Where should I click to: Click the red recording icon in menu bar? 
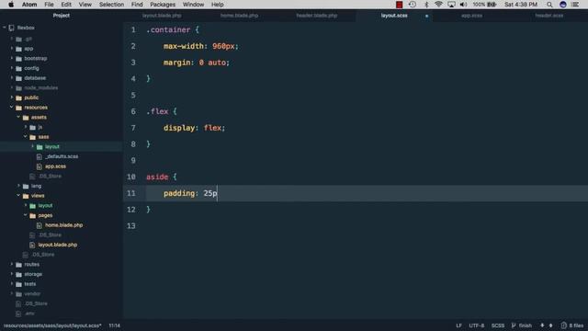399,5
